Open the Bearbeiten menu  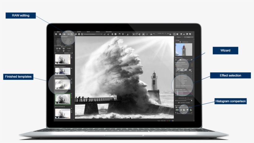click(x=68, y=32)
